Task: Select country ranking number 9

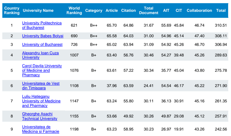Action: point(12,129)
